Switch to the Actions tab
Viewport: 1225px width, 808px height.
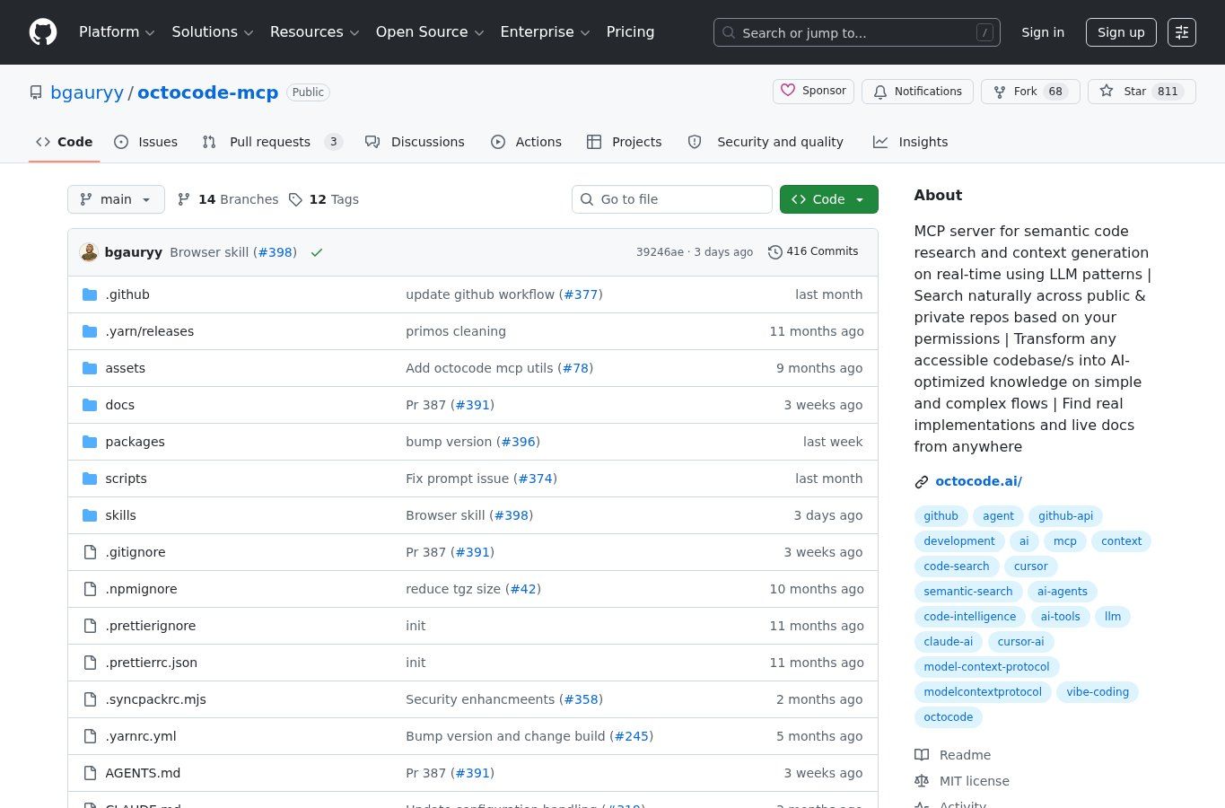[x=526, y=142]
